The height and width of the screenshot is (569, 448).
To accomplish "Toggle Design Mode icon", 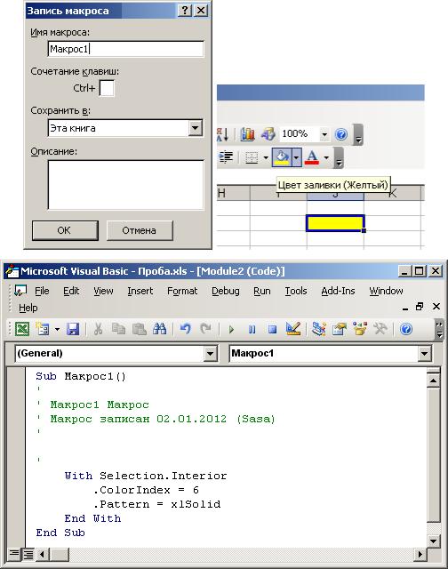I will [x=292, y=329].
